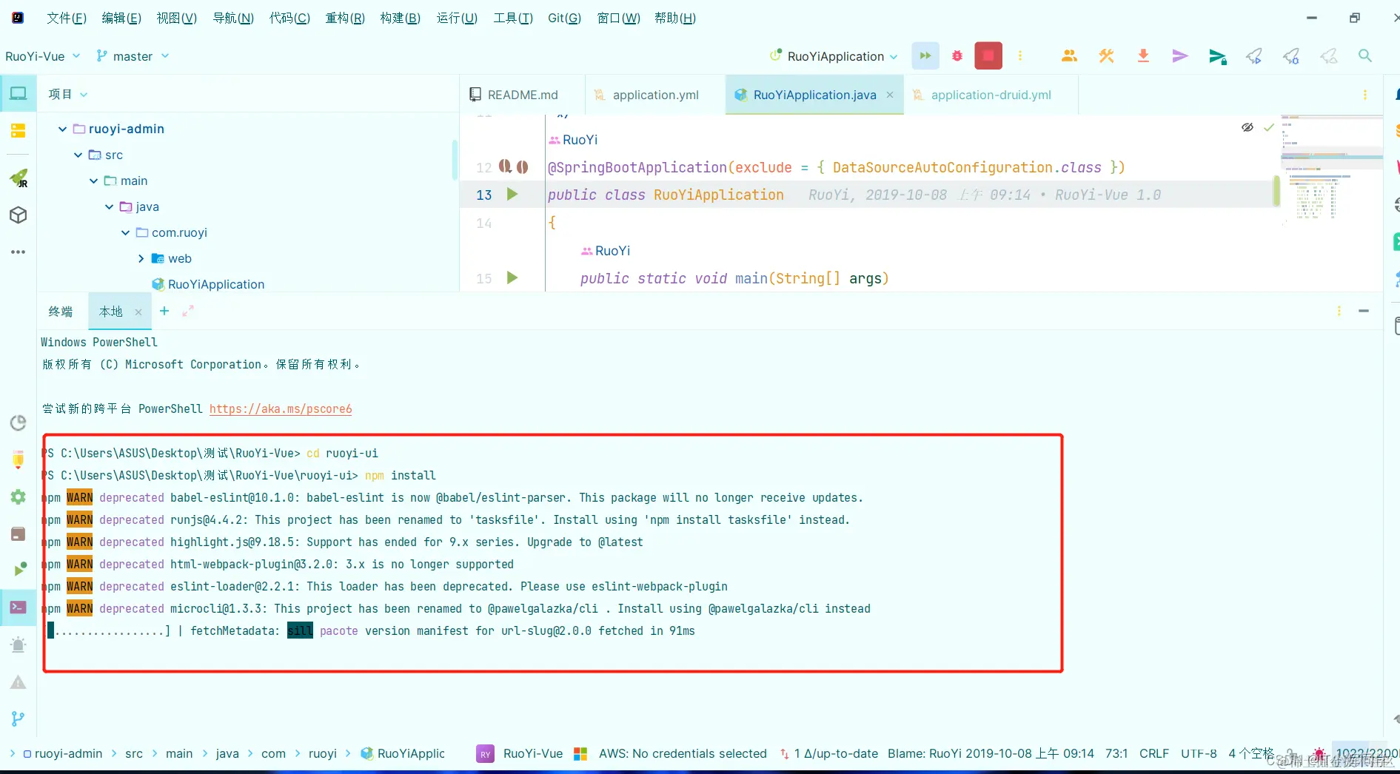Open more run actions vertical dots
This screenshot has width=1400, height=774.
(1020, 56)
